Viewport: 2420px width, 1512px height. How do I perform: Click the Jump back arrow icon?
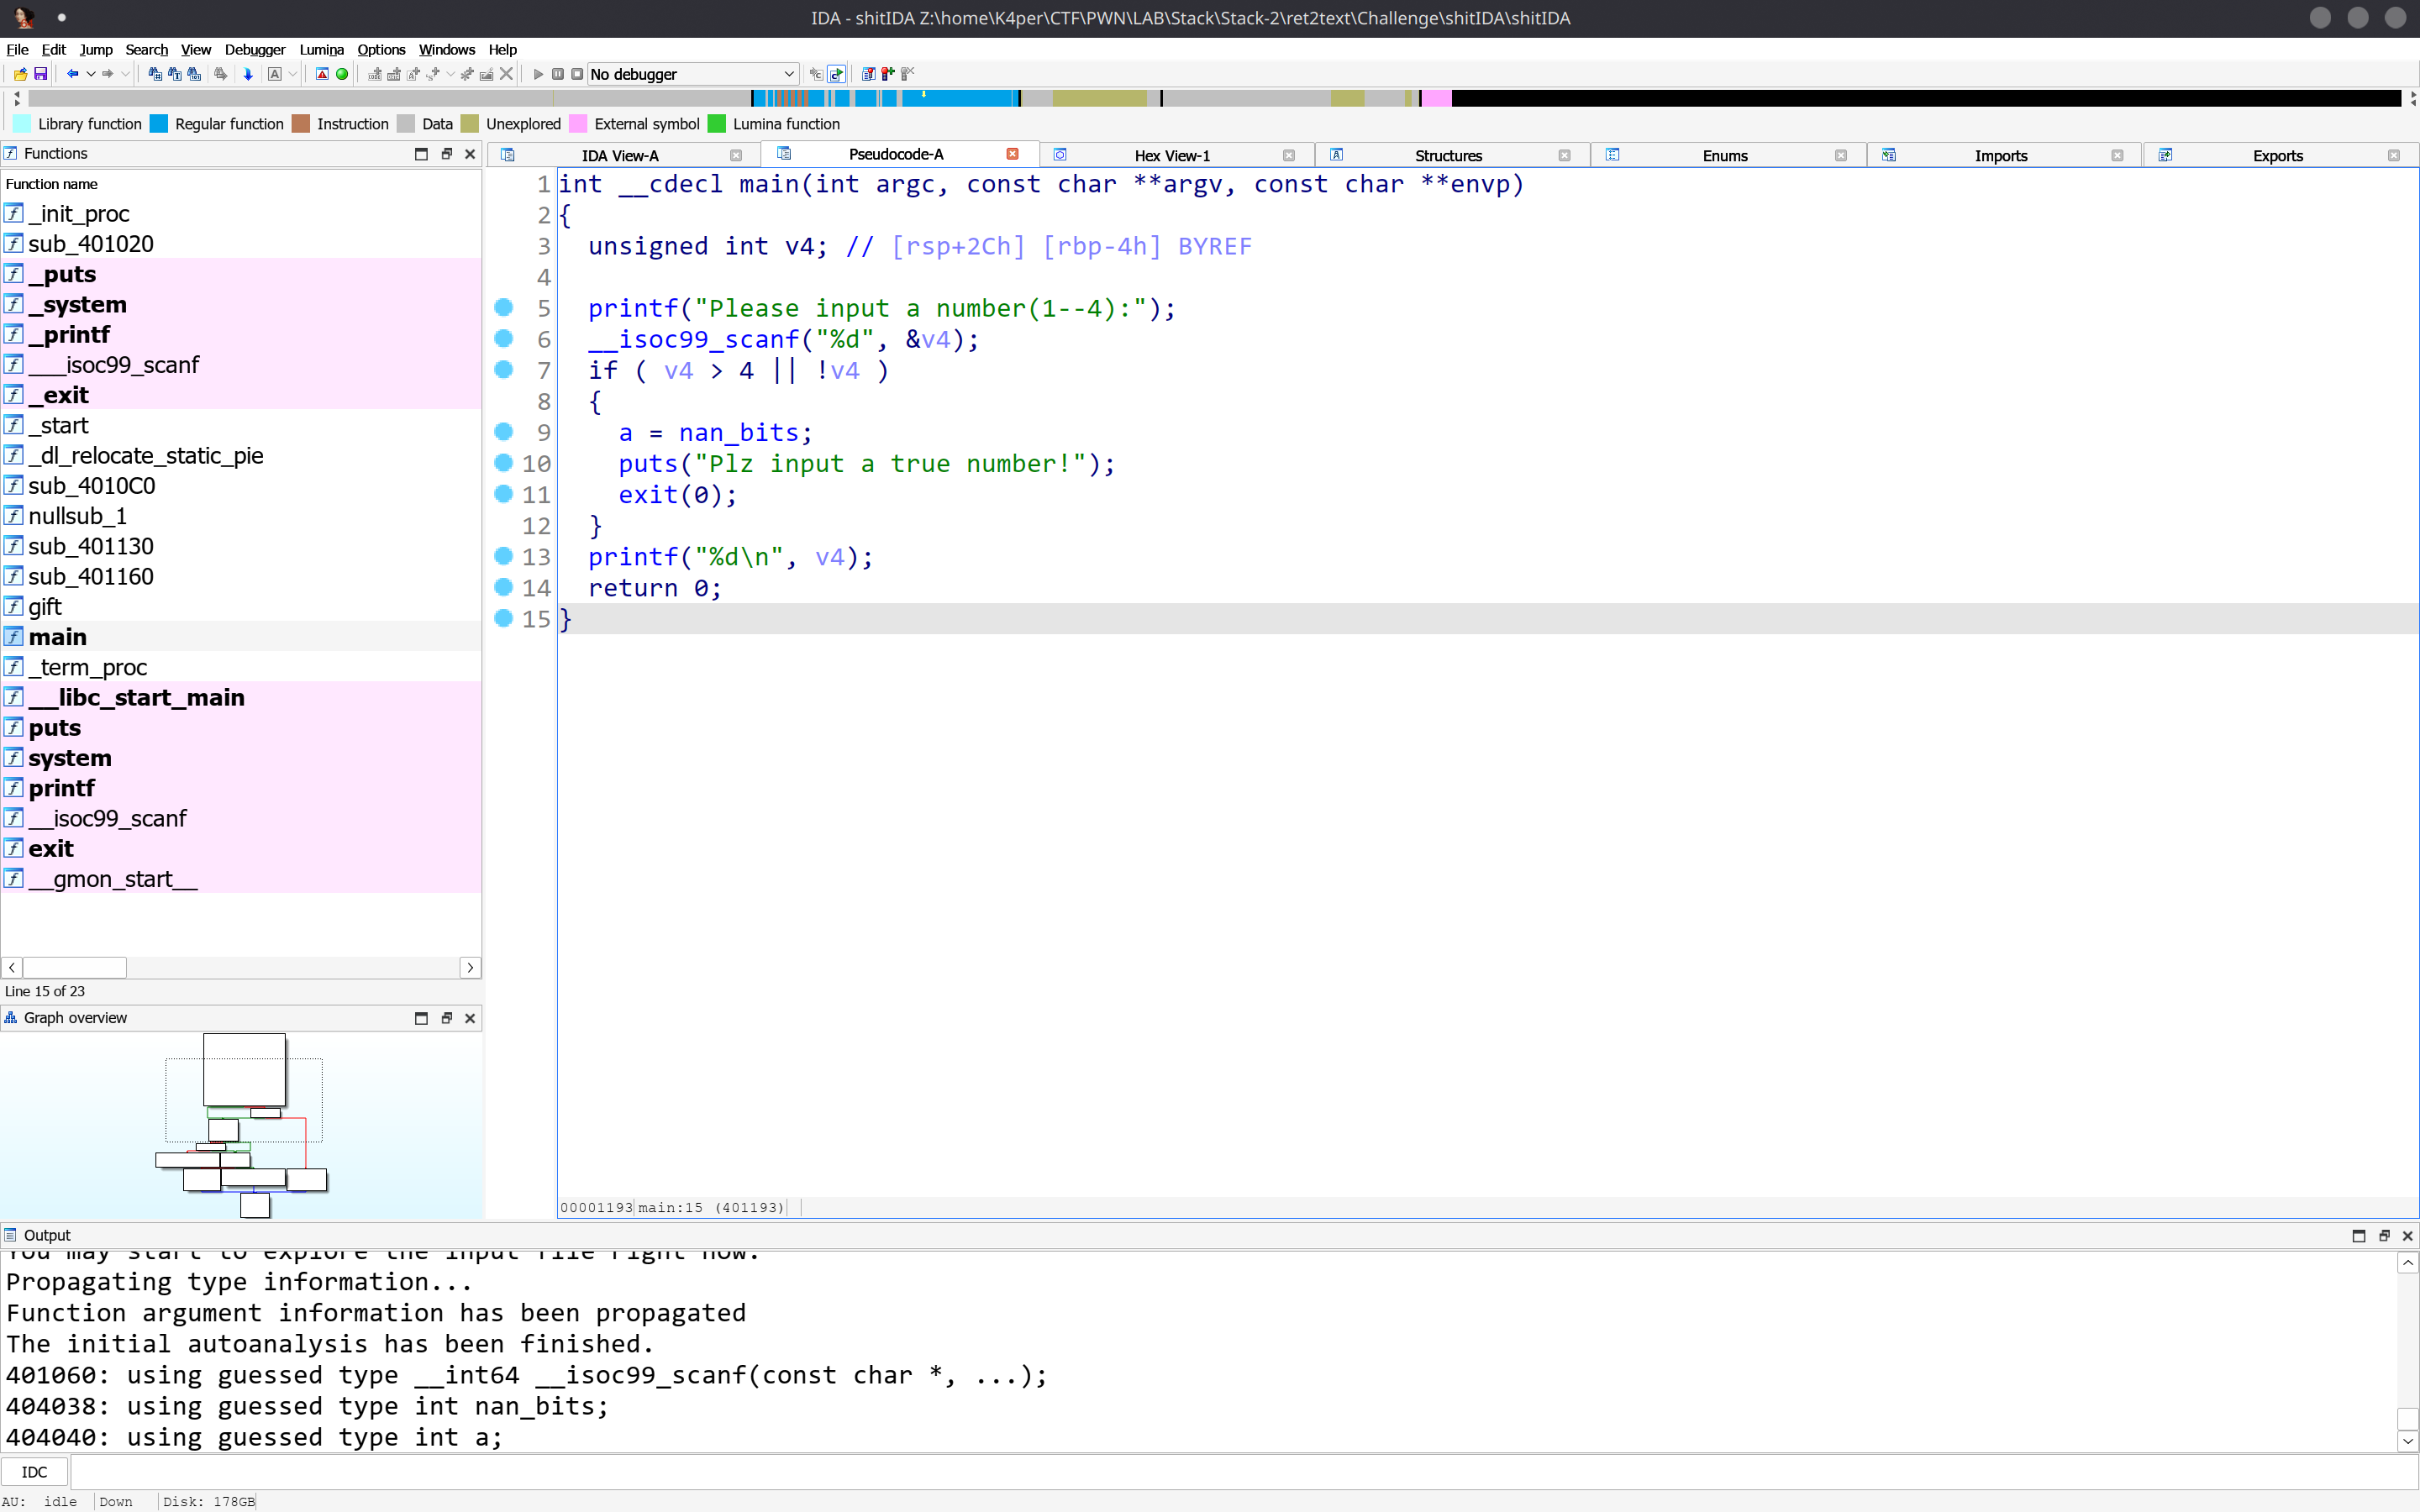[72, 74]
